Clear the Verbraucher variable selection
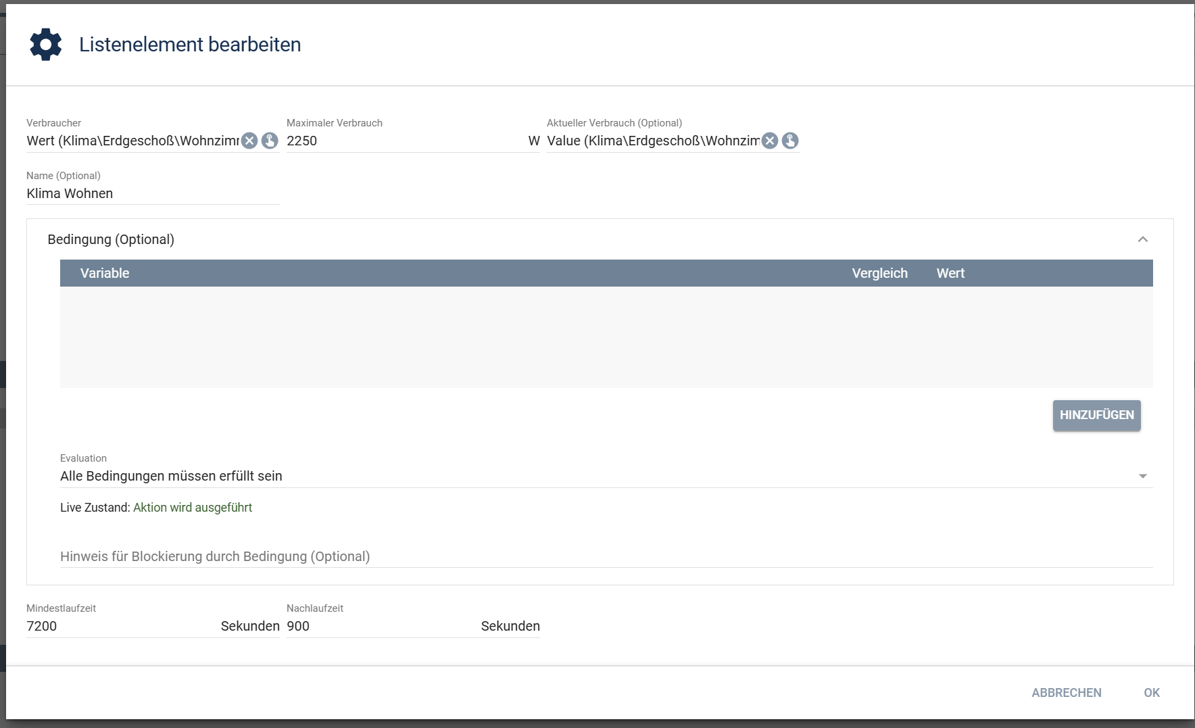1195x728 pixels. pyautogui.click(x=249, y=141)
